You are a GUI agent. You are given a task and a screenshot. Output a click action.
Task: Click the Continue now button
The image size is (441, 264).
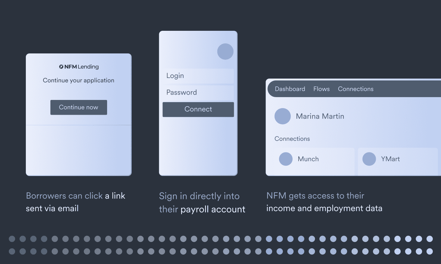(79, 107)
